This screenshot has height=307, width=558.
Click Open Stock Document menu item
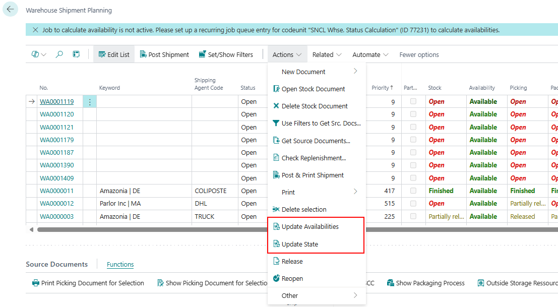[313, 89]
